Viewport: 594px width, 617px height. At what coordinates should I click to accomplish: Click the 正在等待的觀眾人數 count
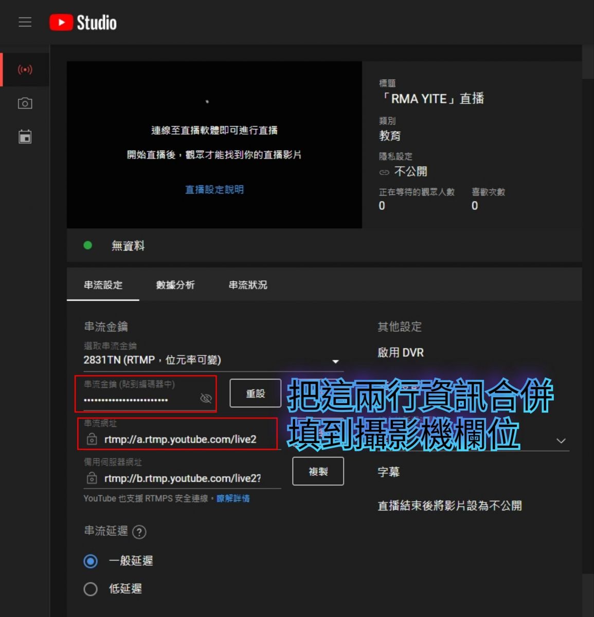click(x=382, y=206)
